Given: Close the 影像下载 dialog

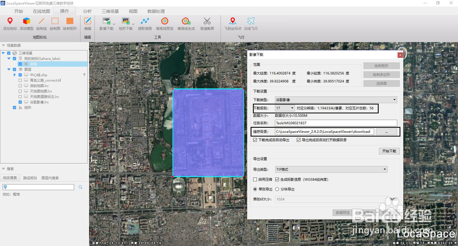Looking at the screenshot, I should point(400,55).
